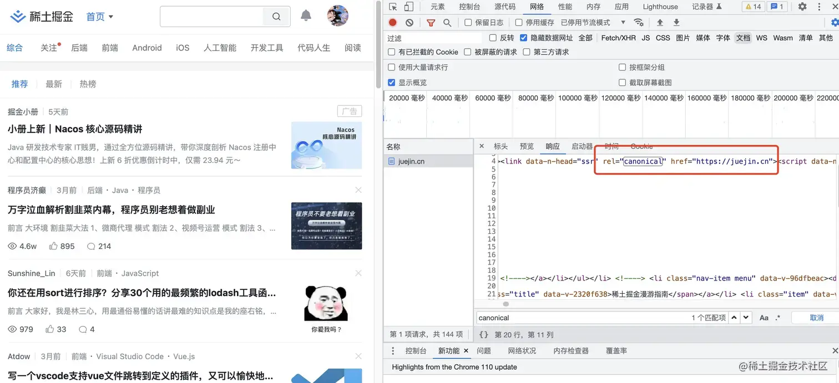
Task: Enable the 保留日志 checkbox
Action: click(468, 22)
